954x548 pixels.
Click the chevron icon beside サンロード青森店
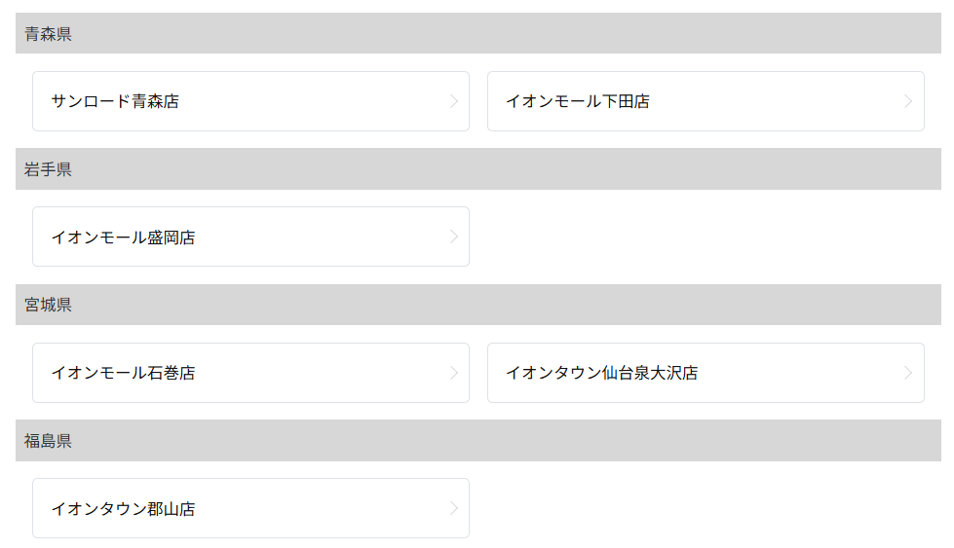pos(453,101)
